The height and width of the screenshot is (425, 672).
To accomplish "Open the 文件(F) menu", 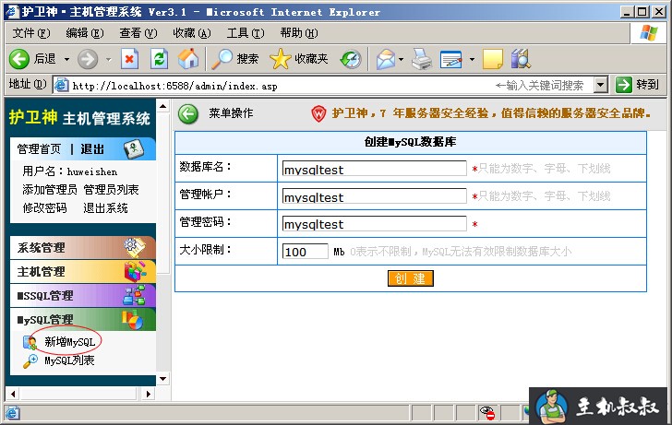I will 31,33.
